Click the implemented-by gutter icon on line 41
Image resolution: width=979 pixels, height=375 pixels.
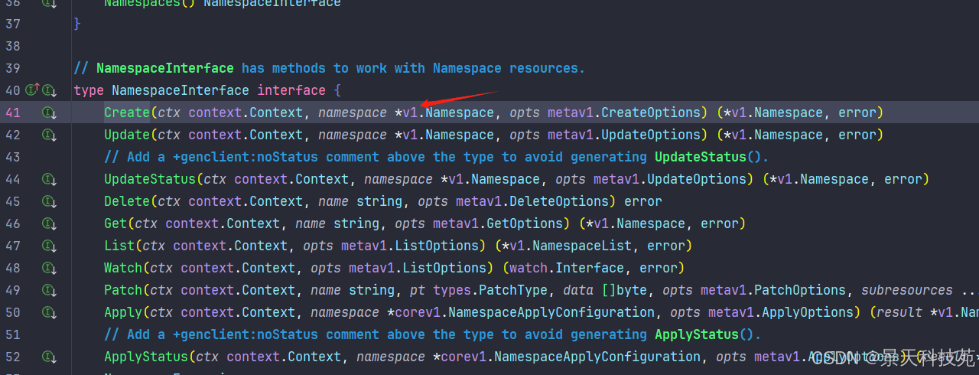click(50, 112)
